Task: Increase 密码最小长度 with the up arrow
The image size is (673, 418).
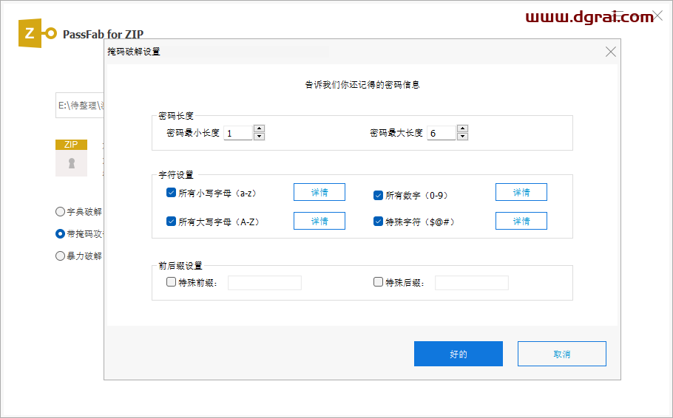Action: pos(259,129)
